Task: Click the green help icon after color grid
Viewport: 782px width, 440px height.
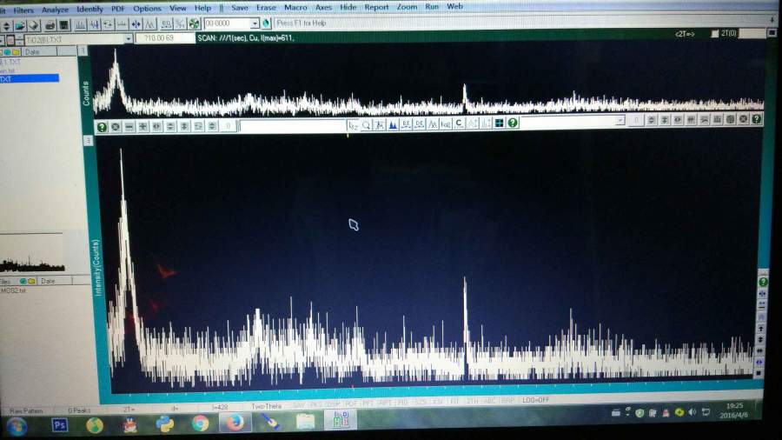Action: click(x=512, y=123)
